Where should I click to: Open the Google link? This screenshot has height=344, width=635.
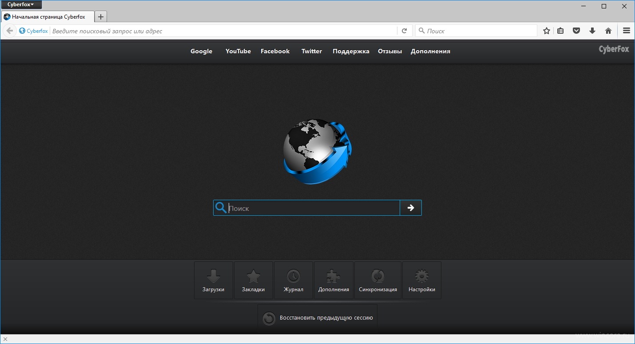[201, 51]
